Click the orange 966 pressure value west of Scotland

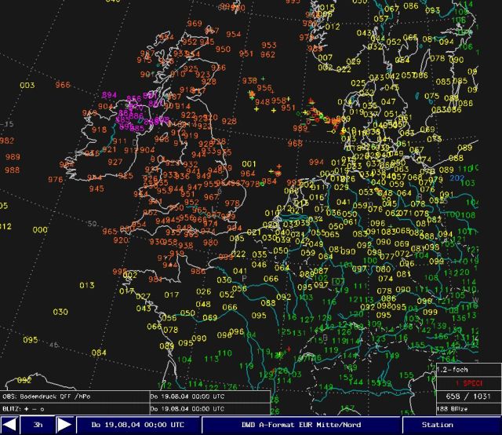pyautogui.click(x=63, y=85)
